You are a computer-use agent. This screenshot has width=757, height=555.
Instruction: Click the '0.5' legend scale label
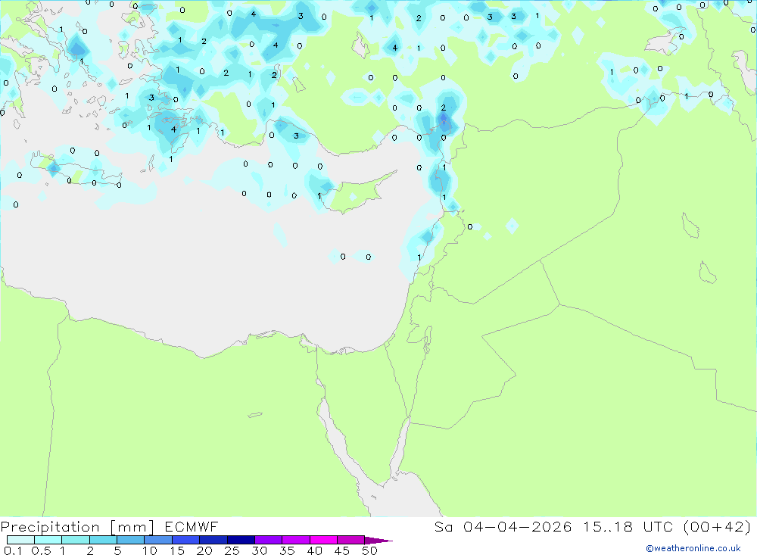(41, 550)
